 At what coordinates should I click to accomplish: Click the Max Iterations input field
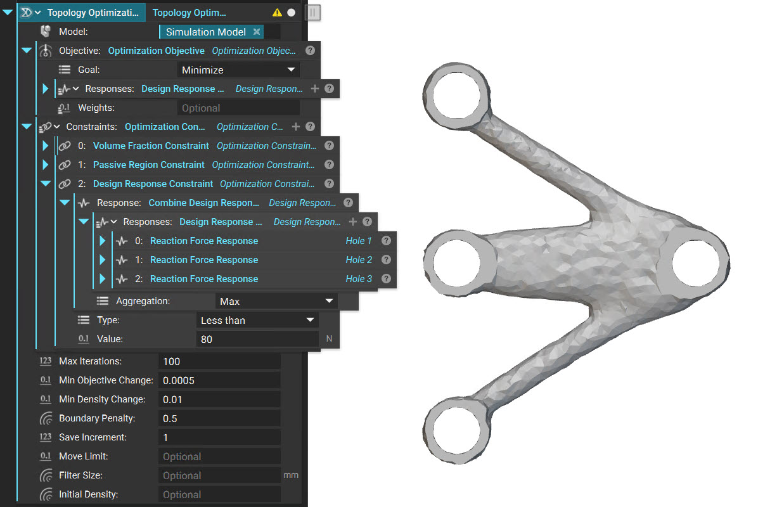pyautogui.click(x=219, y=361)
